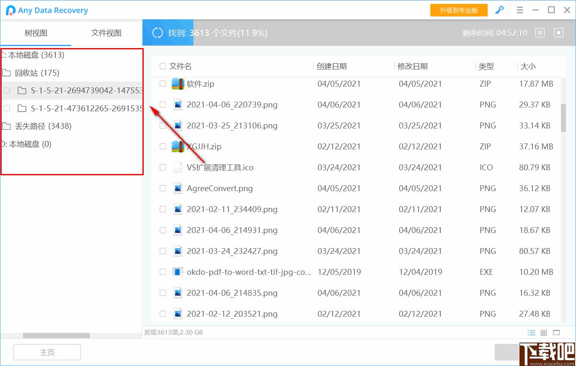Click the 丢失路径 folder icon
Image resolution: width=576 pixels, height=366 pixels.
click(6, 126)
